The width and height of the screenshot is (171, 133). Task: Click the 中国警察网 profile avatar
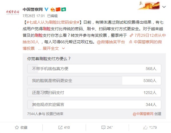click(13, 12)
